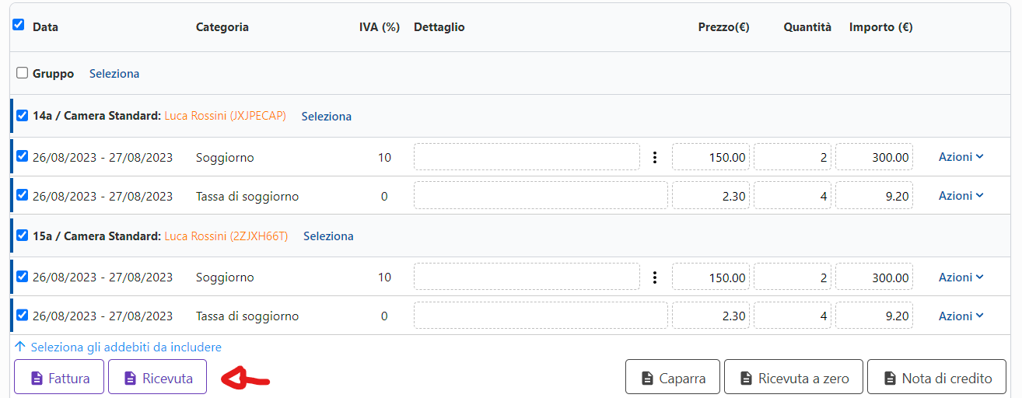Screen dimensions: 1022x398
Task: Click the Dettaglio field for 14a Soggiorno
Action: [527, 157]
